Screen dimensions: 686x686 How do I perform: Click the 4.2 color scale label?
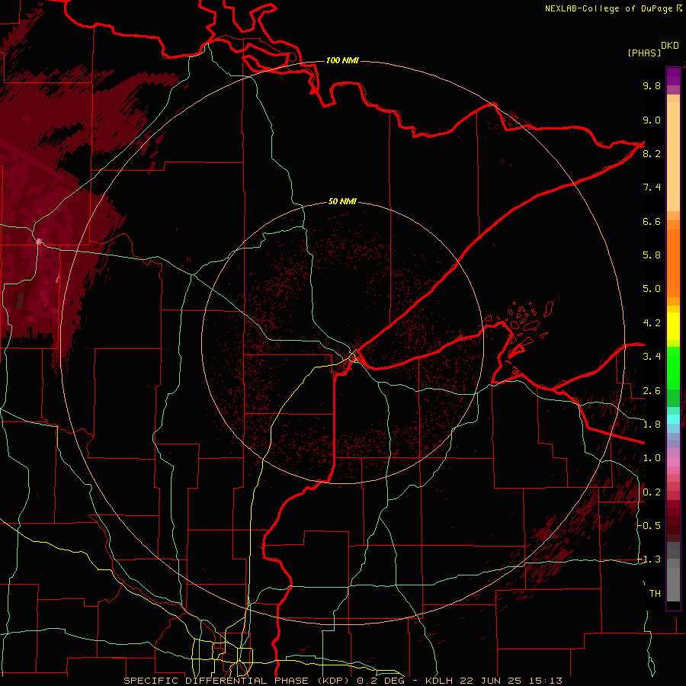(x=652, y=323)
